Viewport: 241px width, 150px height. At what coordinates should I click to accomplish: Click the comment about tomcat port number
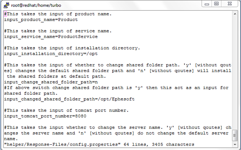pos(66,110)
